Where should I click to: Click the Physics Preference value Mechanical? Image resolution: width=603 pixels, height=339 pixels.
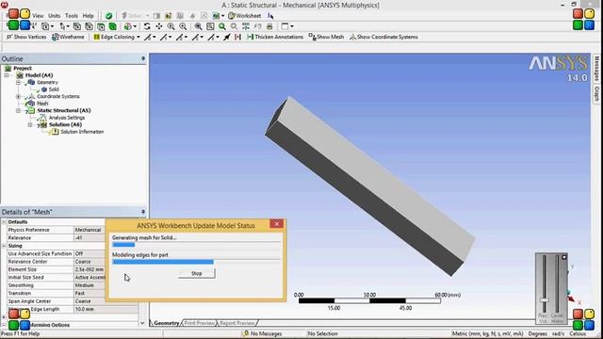[x=90, y=230]
